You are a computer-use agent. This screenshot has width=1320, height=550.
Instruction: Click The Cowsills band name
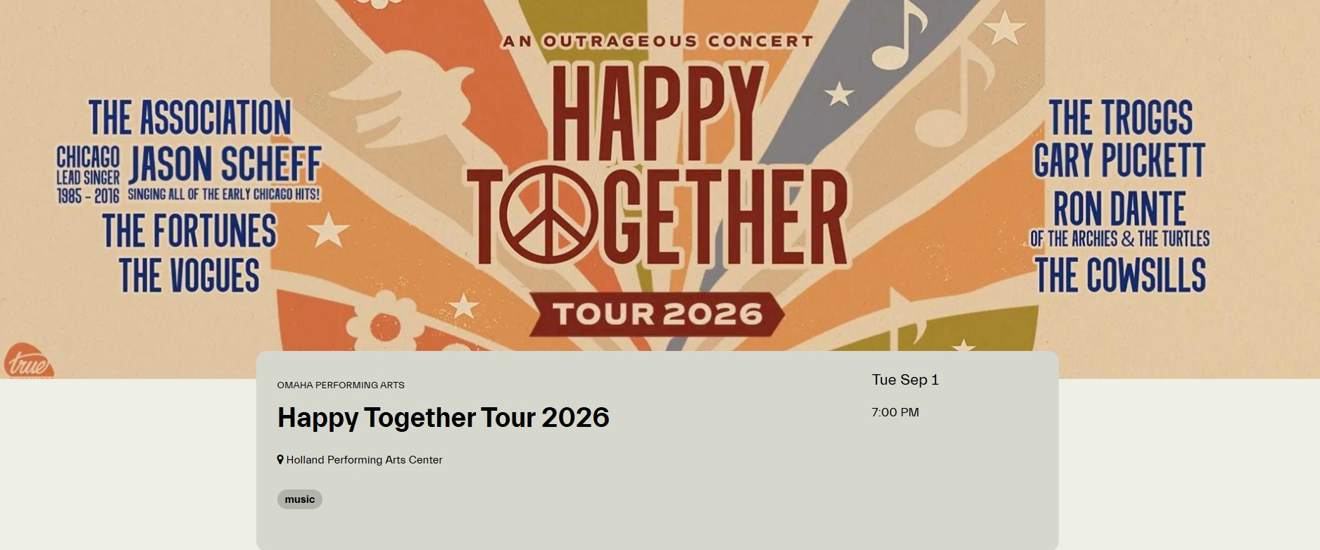[x=1120, y=275]
